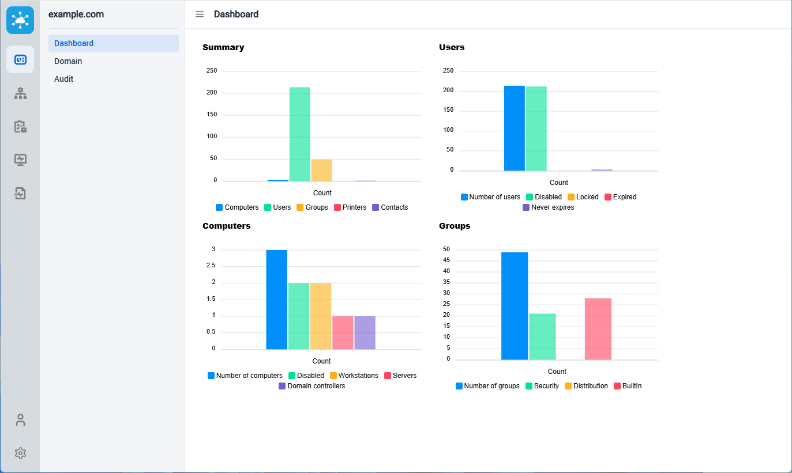Go to the Domain menu item
This screenshot has height=473, width=792.
(68, 61)
